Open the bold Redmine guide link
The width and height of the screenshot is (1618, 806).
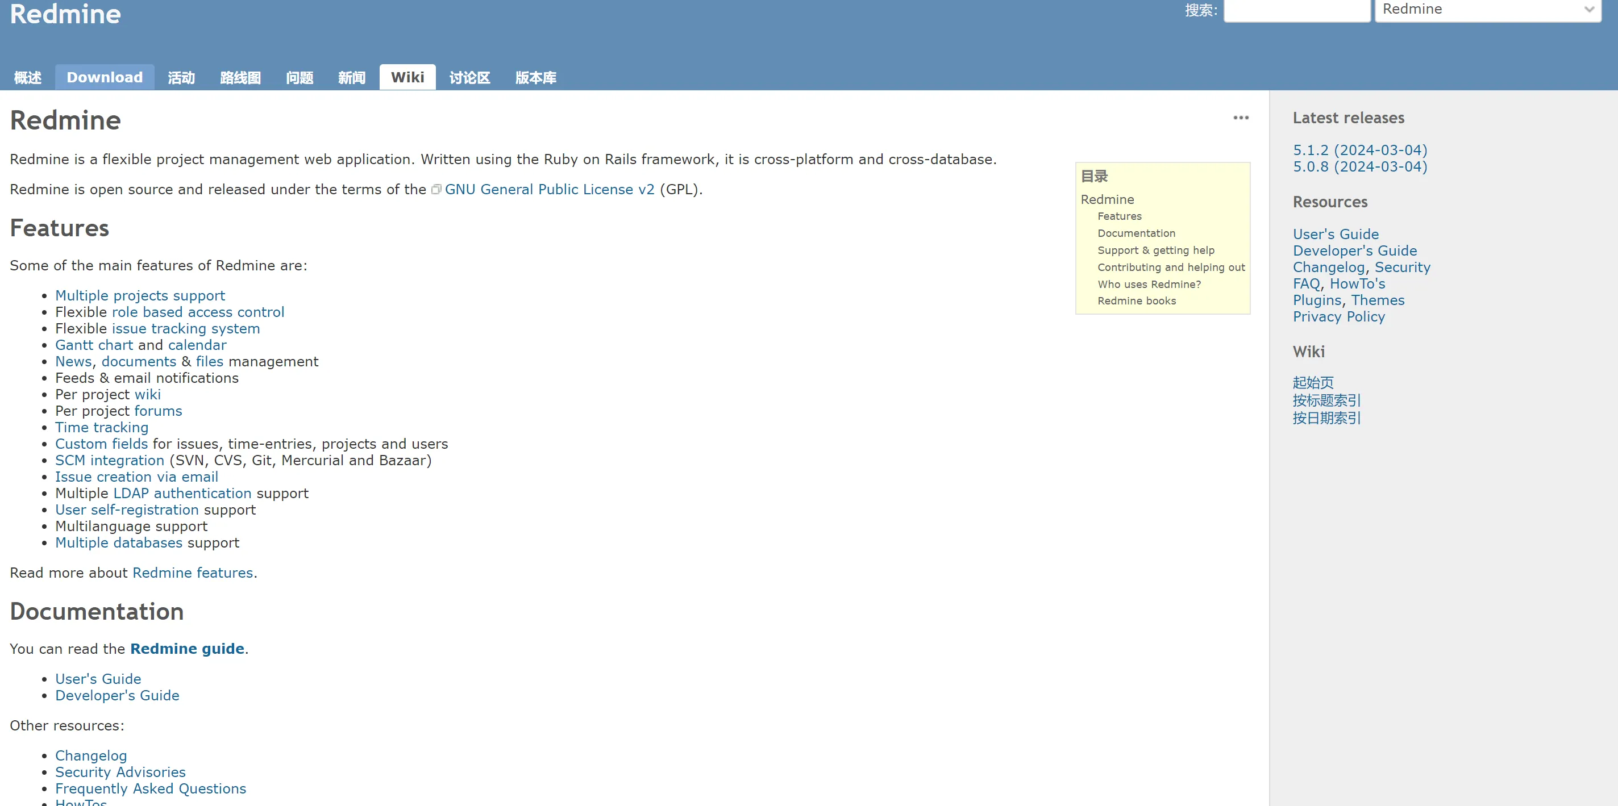(x=187, y=649)
